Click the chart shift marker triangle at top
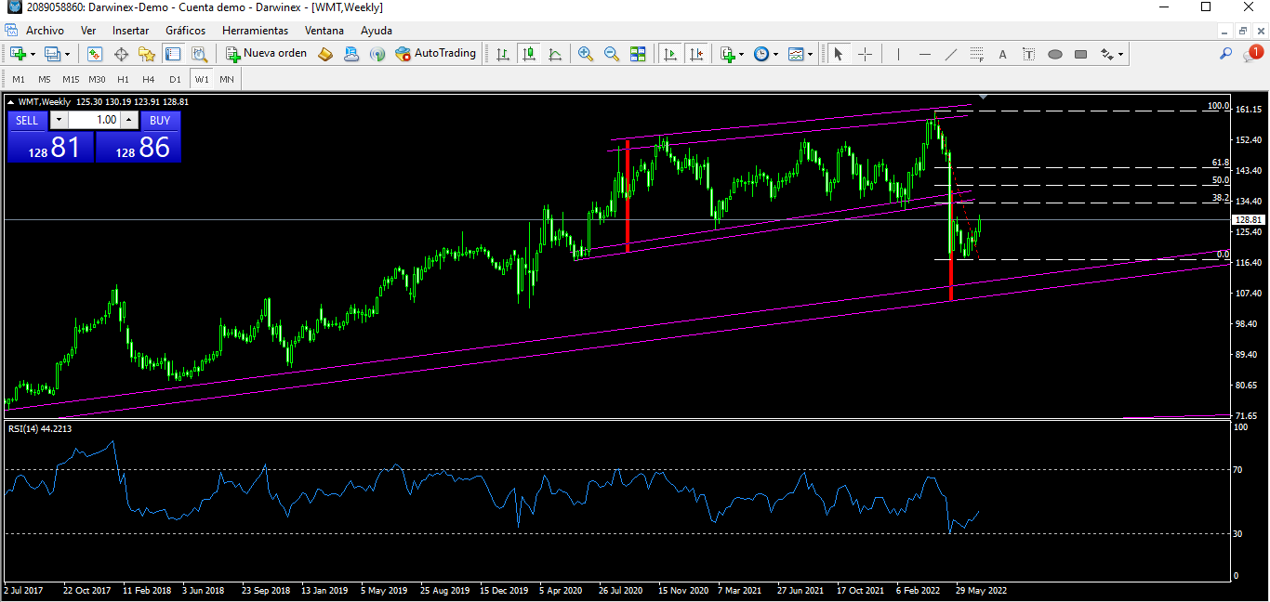This screenshot has height=602, width=1270. pyautogui.click(x=984, y=97)
